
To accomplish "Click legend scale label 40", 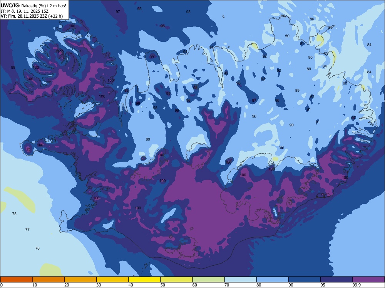I will 131,285.
